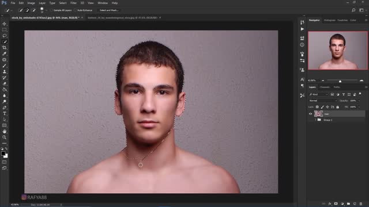The image size is (369, 207).
Task: Choose Add to Selection brush mode
Action: pos(27,10)
